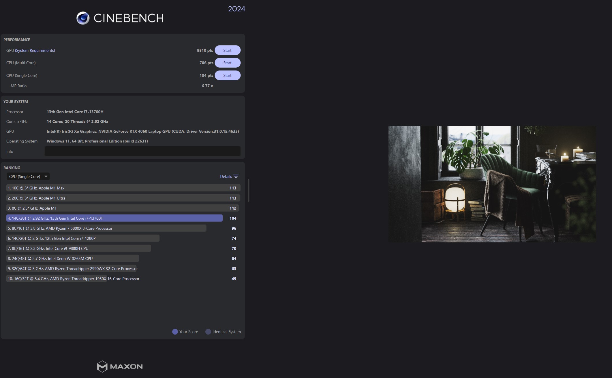Select the Apple M1 Ultra ranking row
This screenshot has width=612, height=378.
pos(123,198)
